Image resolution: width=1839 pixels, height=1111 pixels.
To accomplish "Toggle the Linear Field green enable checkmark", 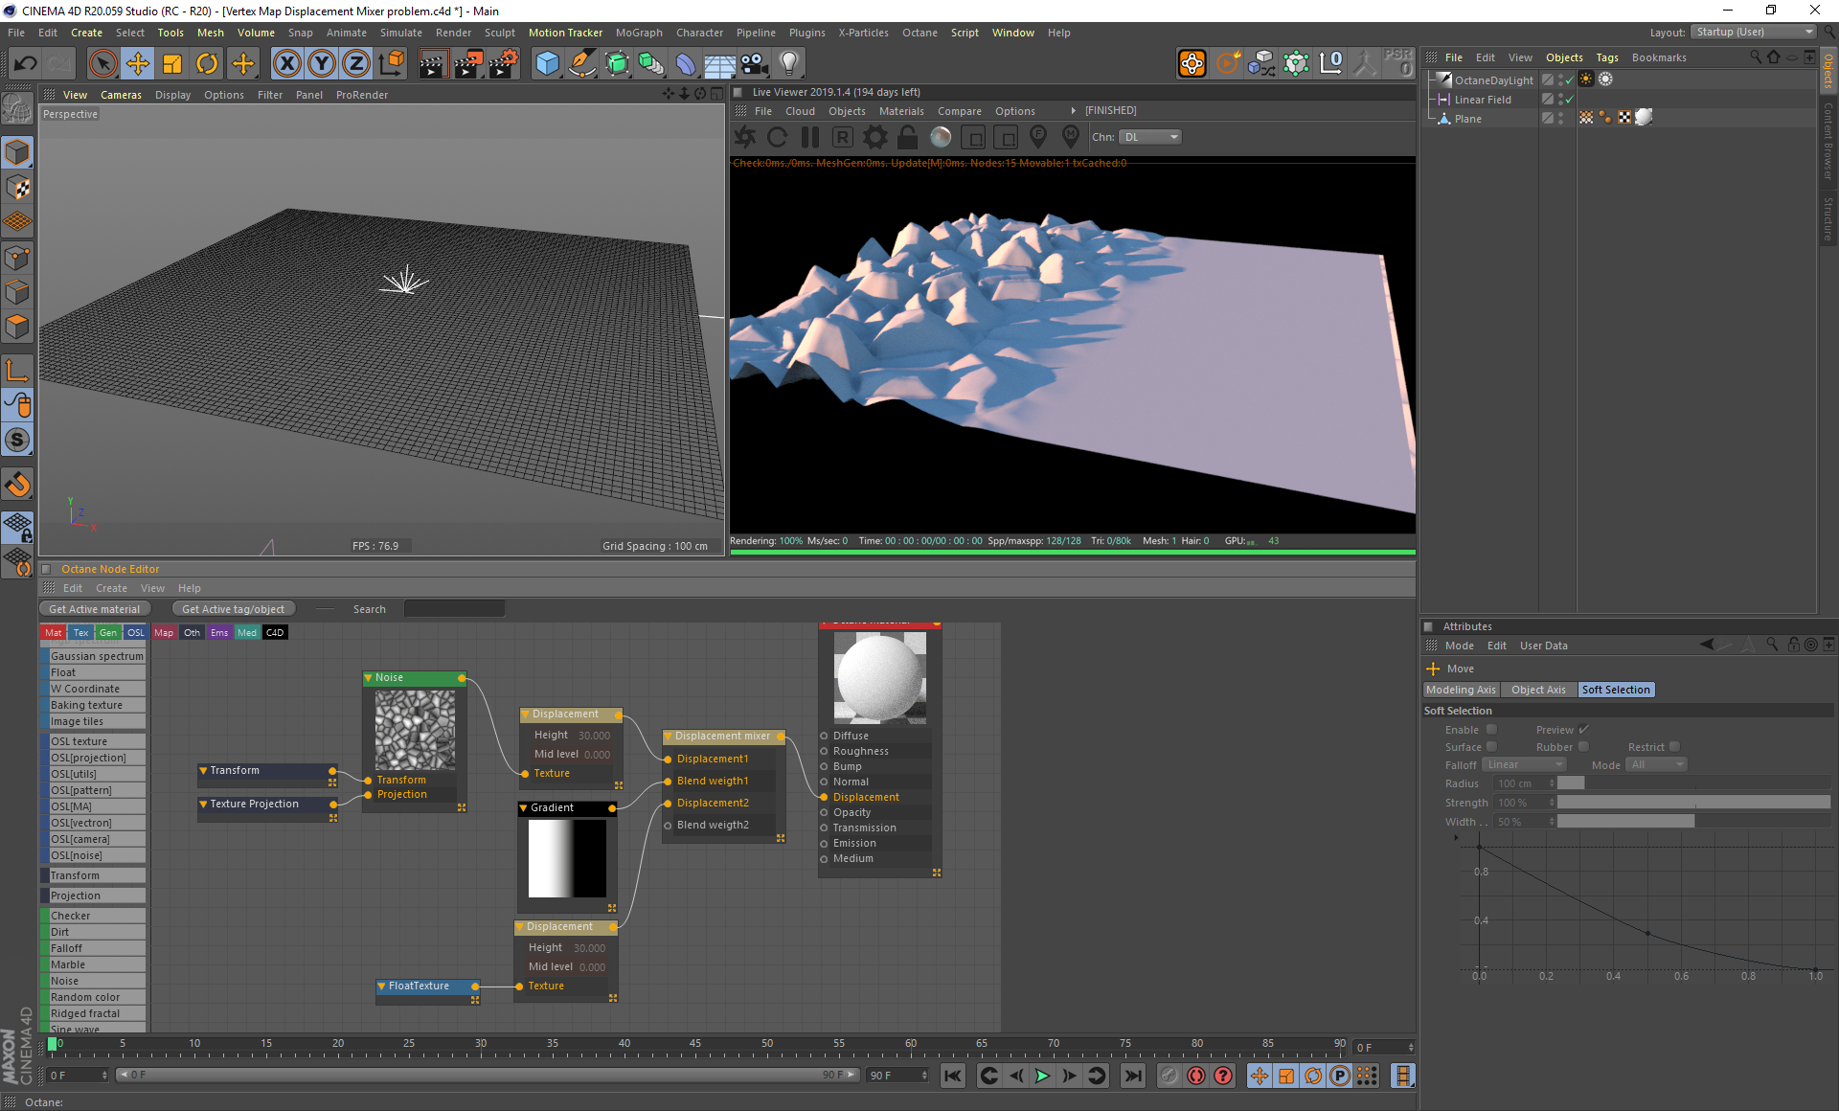I will click(1569, 100).
